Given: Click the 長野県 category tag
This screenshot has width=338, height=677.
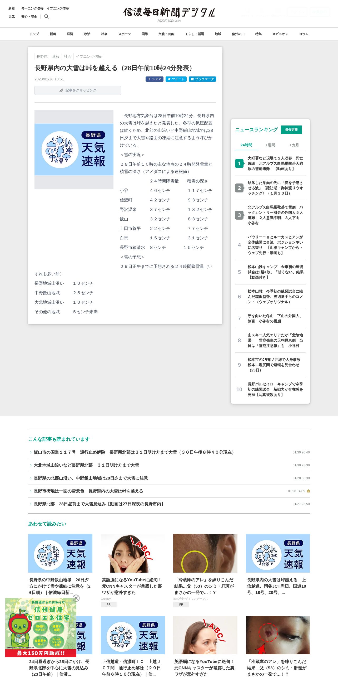Looking at the screenshot, I should click(42, 56).
